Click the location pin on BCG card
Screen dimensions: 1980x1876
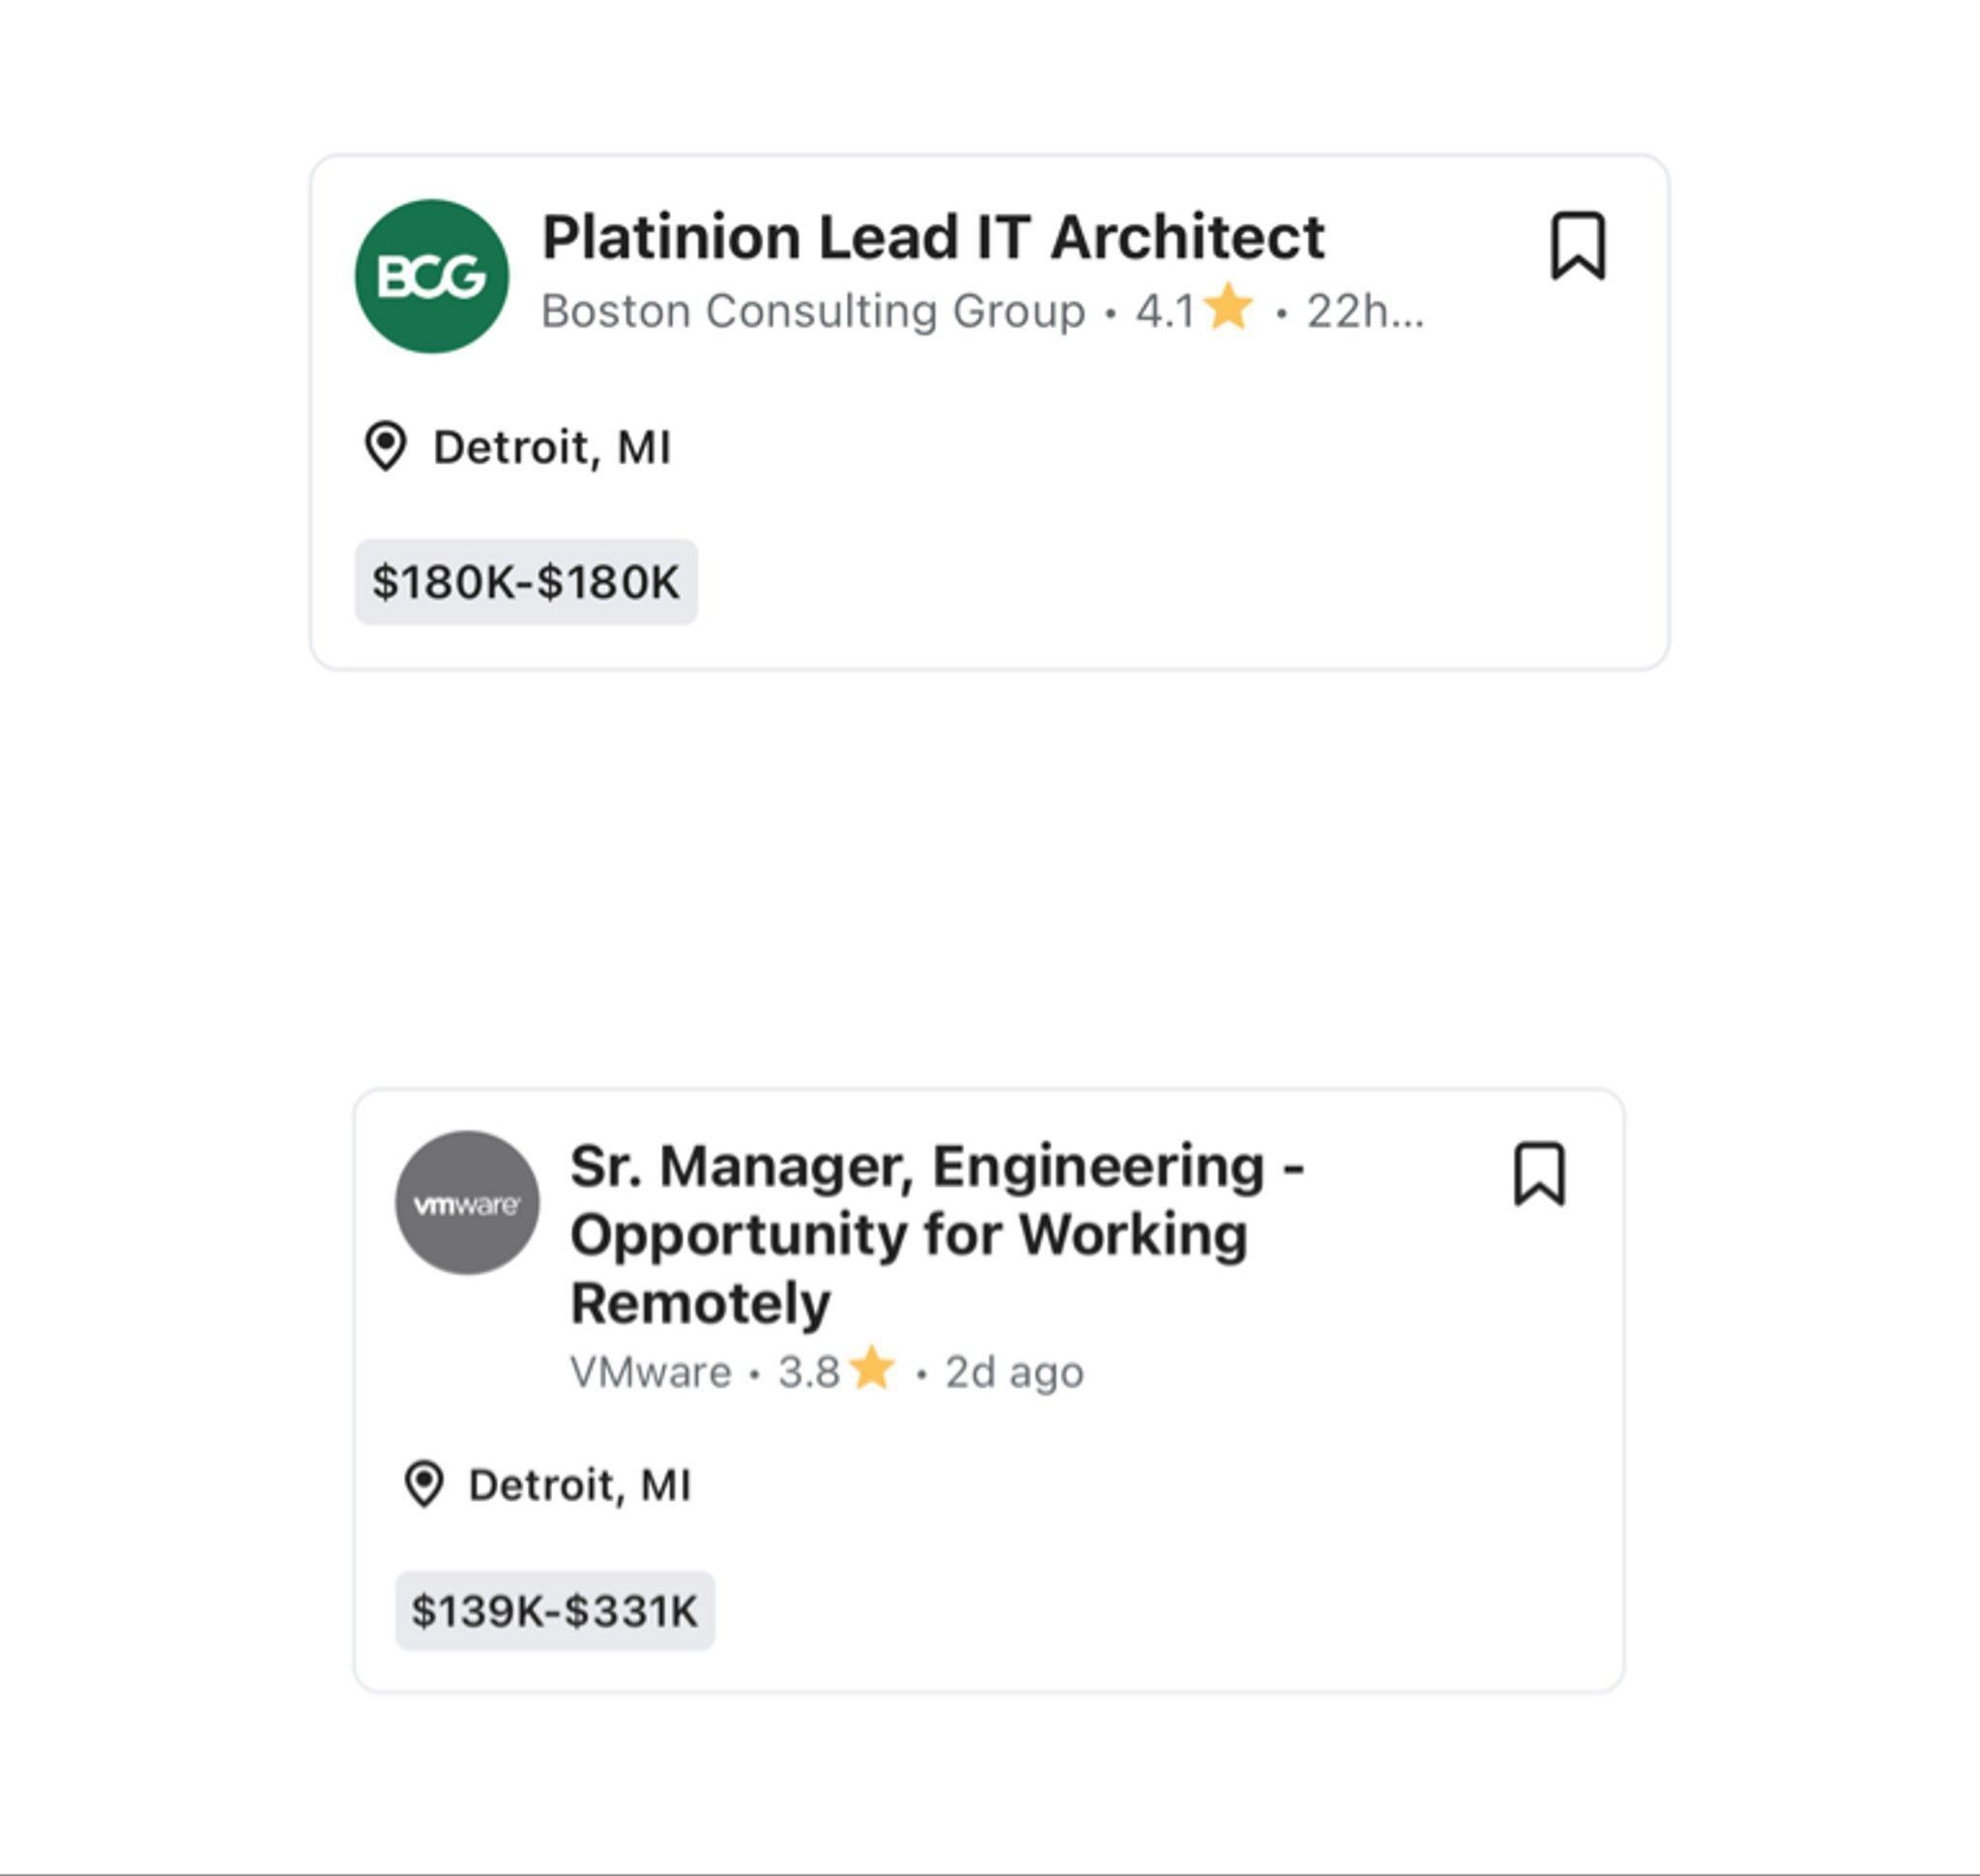[385, 446]
